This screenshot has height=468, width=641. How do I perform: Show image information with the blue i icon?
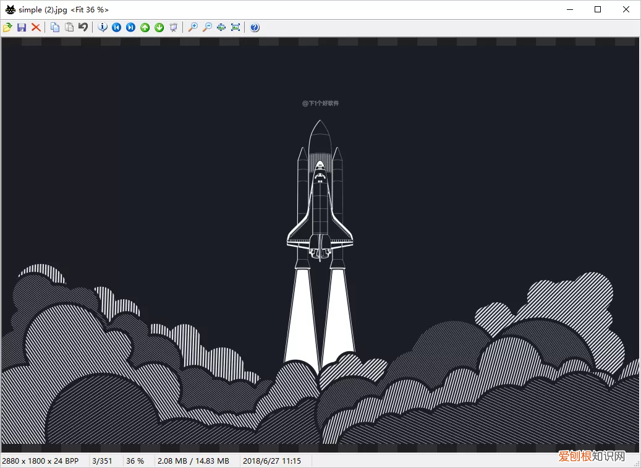point(103,27)
